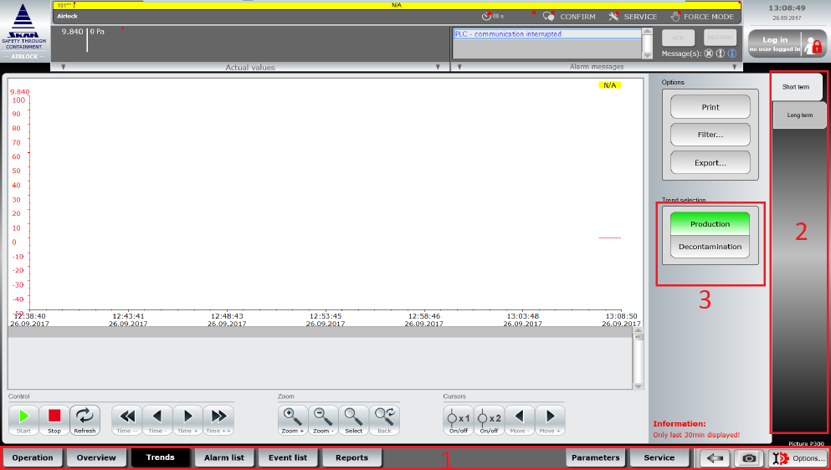The image size is (831, 470).
Task: Take a screenshot with camera icon
Action: coord(749,458)
